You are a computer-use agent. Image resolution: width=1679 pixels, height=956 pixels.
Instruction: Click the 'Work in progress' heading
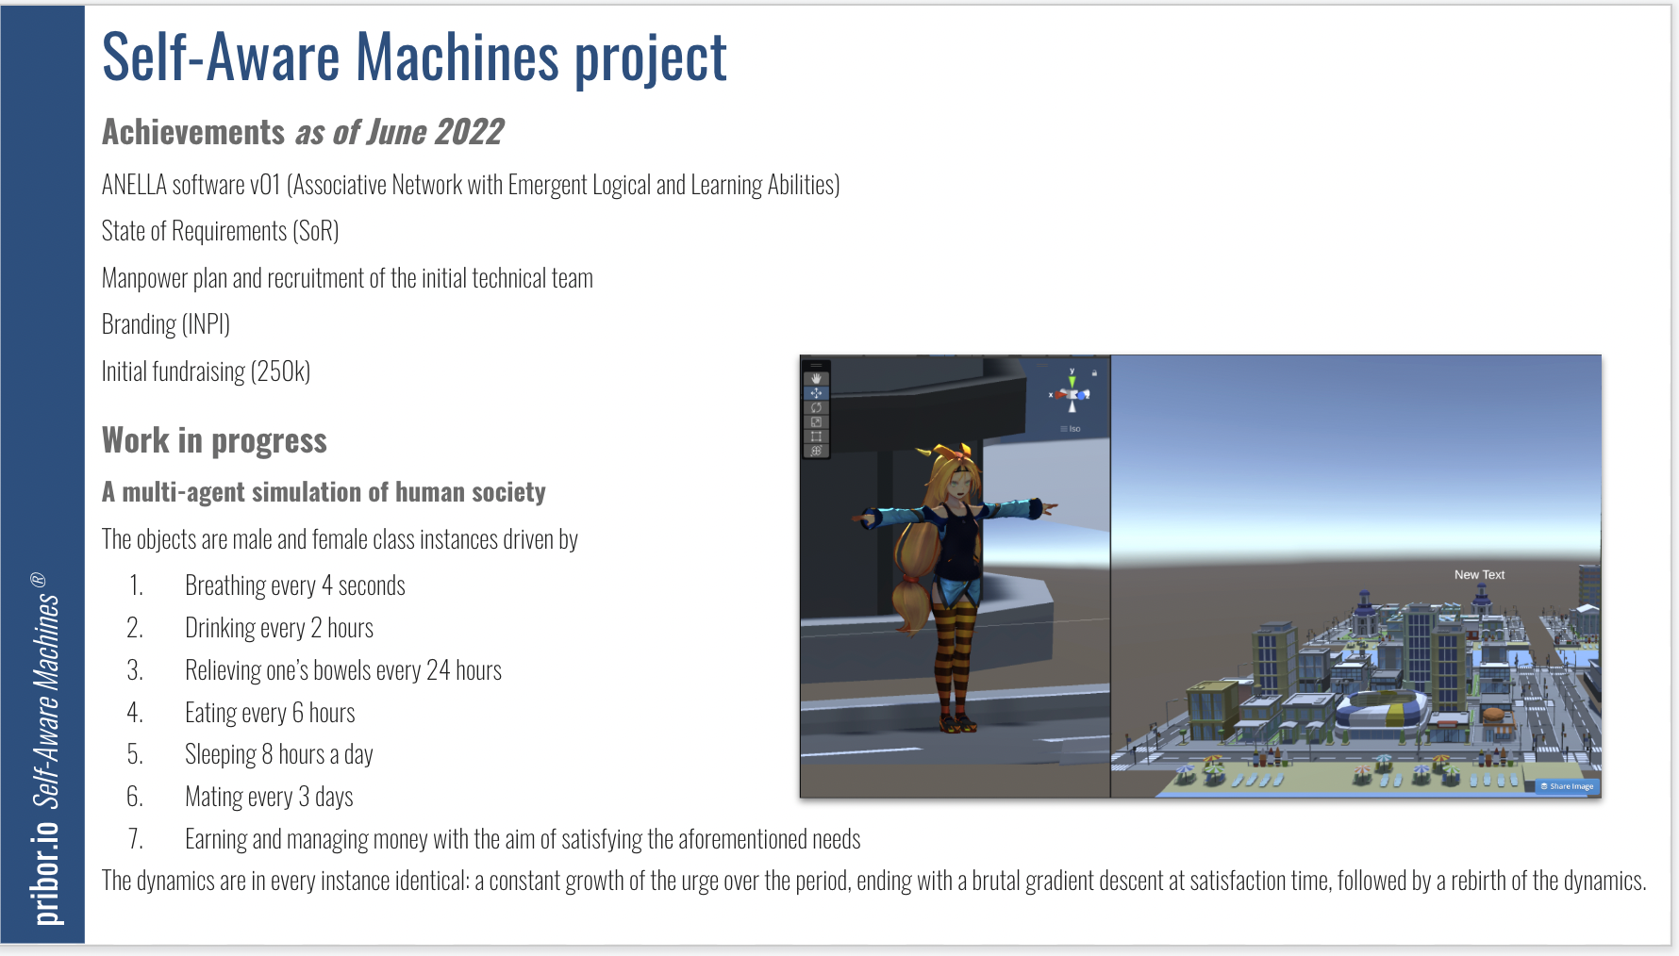[x=214, y=440]
